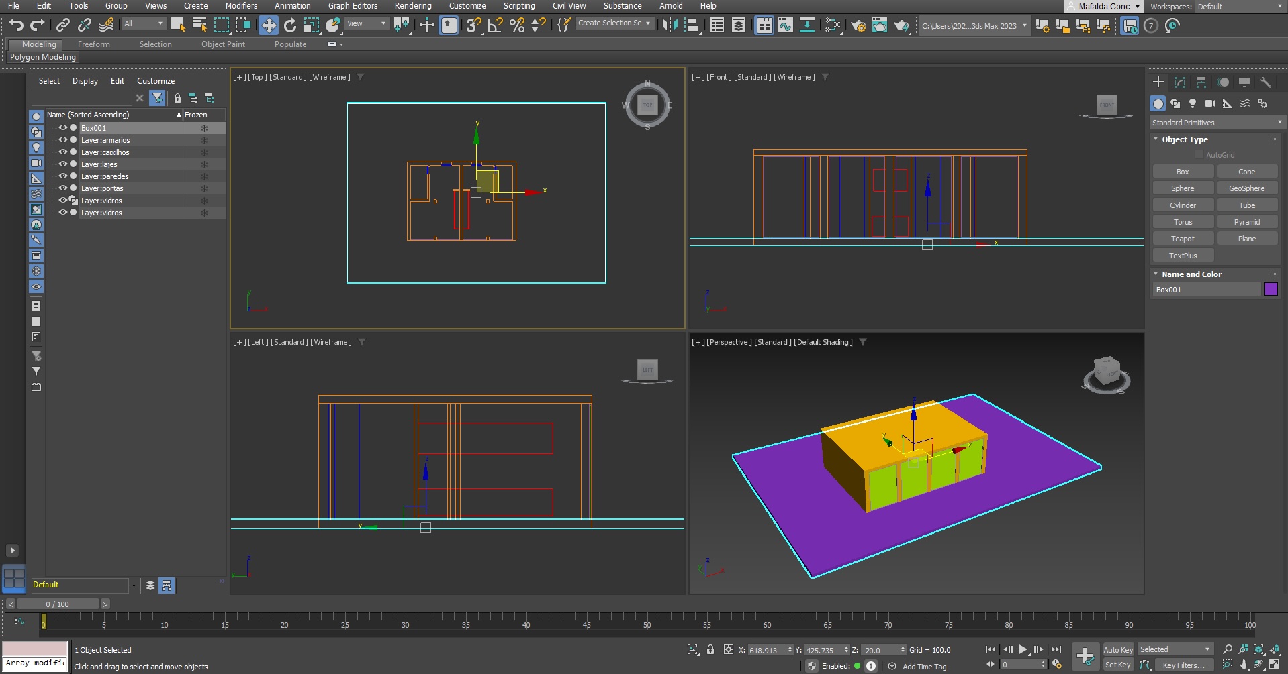The image size is (1288, 674).
Task: Click the Select and Rotate tool
Action: tap(290, 25)
